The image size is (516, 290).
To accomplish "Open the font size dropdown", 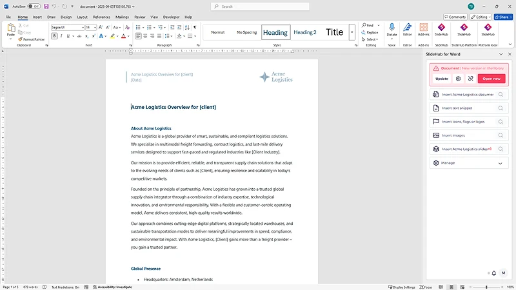I will pyautogui.click(x=95, y=27).
